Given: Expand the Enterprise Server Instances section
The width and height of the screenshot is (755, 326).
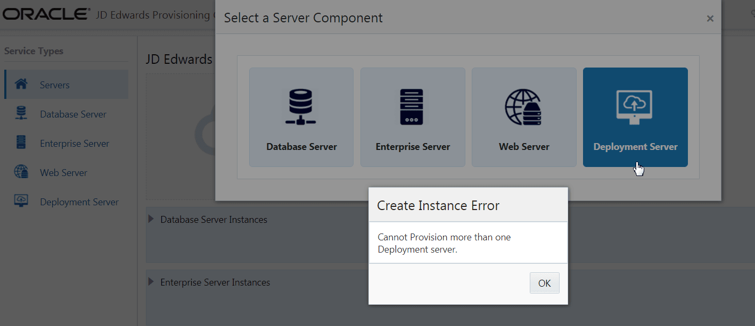Looking at the screenshot, I should coord(152,282).
